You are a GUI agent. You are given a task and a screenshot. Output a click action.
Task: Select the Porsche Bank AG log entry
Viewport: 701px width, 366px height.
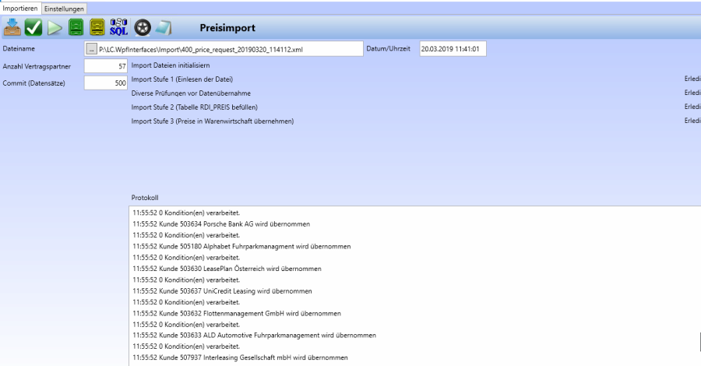[221, 223]
